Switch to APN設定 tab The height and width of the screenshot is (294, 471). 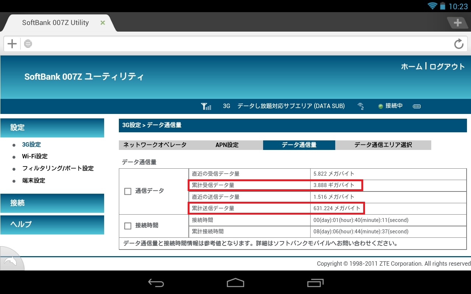[227, 145]
